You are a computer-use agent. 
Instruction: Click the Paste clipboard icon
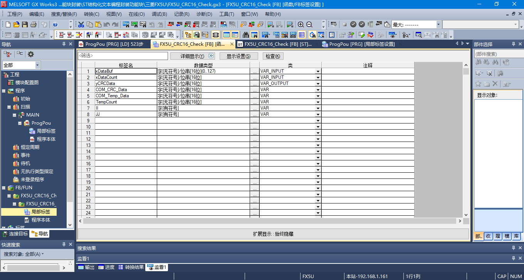coord(98,24)
